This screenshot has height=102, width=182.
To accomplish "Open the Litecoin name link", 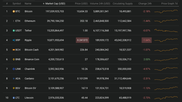I will (x=29, y=98).
